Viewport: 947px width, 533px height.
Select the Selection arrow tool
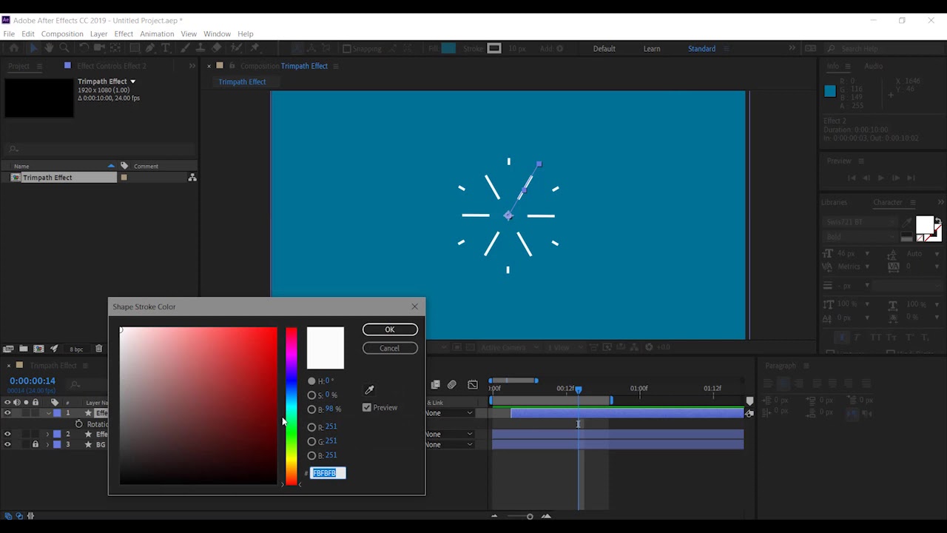click(33, 48)
